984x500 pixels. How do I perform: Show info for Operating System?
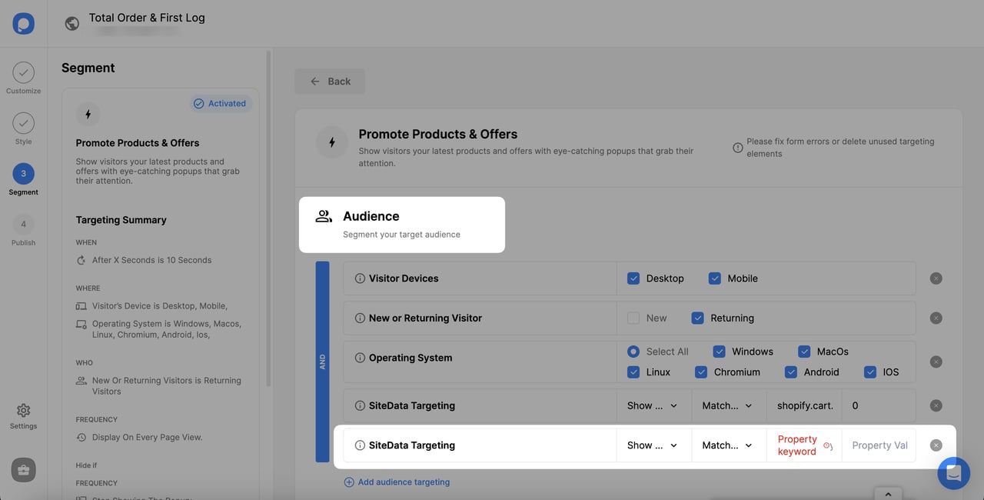360,358
